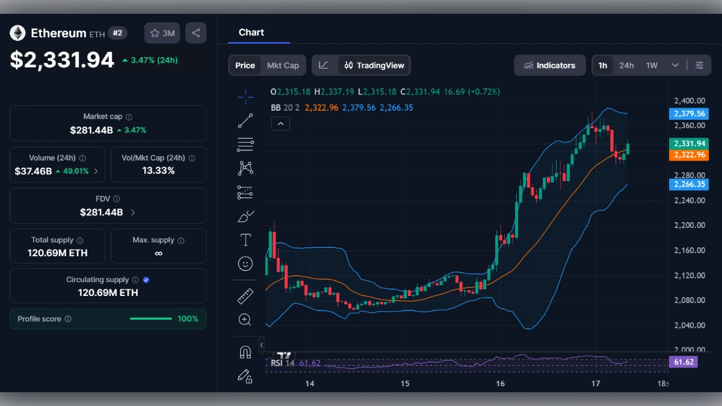
Task: Open the timeframe dropdown chevron
Action: click(x=675, y=65)
